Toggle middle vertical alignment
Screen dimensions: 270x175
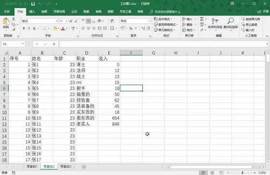pos(88,21)
